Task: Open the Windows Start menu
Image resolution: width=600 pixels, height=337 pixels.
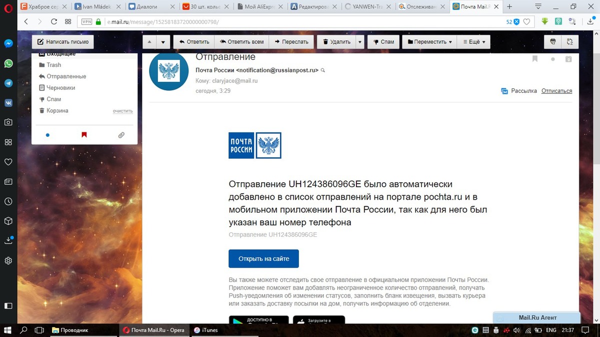Action: (x=8, y=330)
